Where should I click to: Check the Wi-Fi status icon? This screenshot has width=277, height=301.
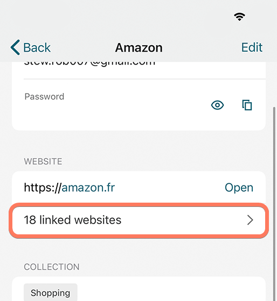(x=239, y=17)
